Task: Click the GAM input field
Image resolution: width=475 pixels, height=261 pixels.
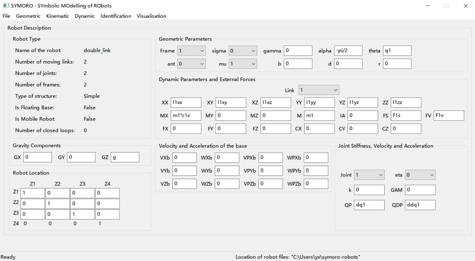Action: pos(420,190)
